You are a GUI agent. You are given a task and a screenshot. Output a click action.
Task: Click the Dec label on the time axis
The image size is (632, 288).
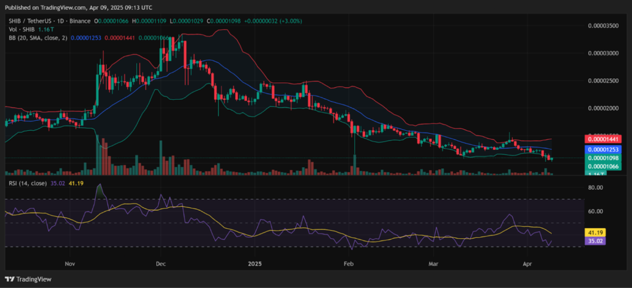point(160,262)
